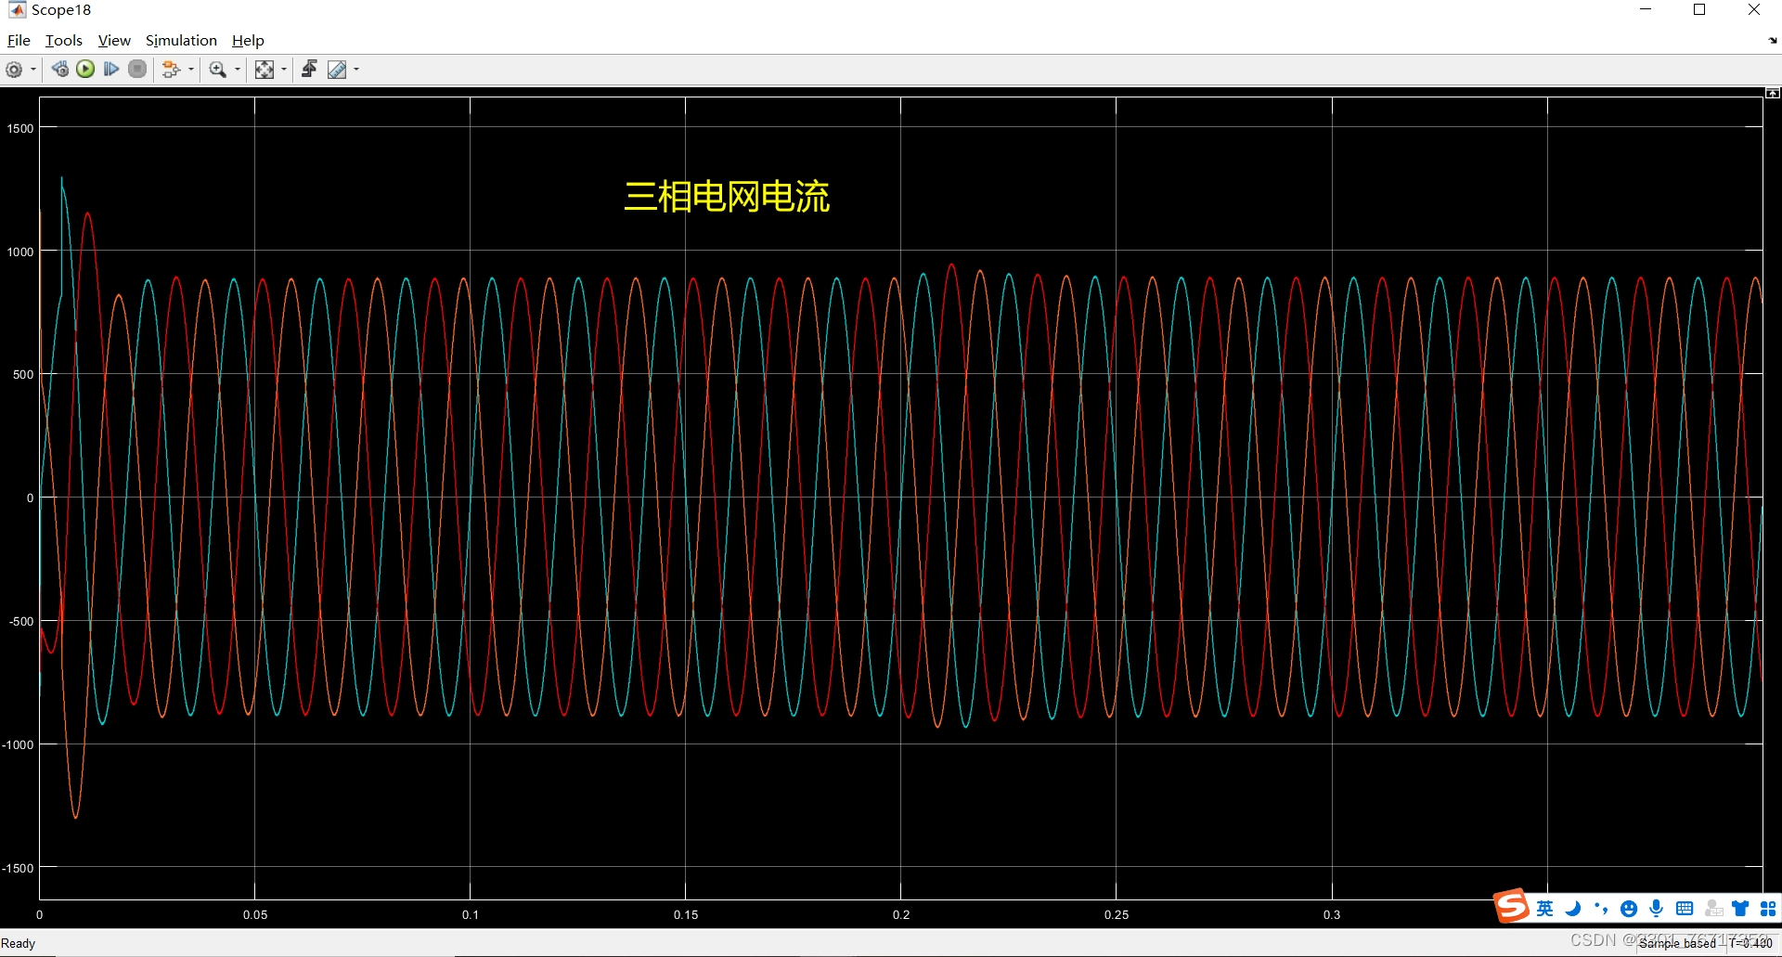Click the grey Stop simulation button
This screenshot has height=957, width=1782.
(137, 69)
